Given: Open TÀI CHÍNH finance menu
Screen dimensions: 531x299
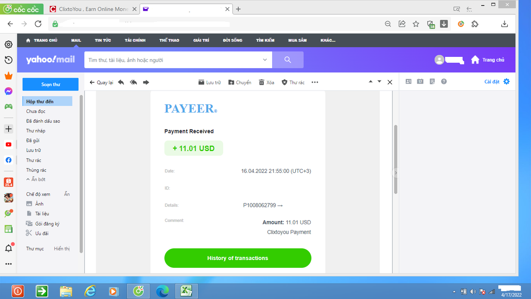Looking at the screenshot, I should click(135, 40).
